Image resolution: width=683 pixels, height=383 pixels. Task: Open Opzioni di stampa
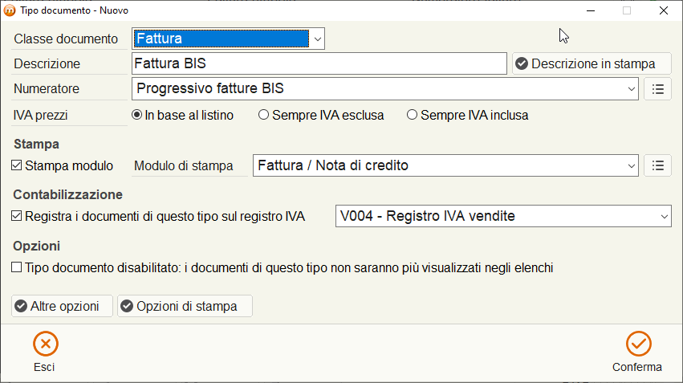click(x=185, y=306)
